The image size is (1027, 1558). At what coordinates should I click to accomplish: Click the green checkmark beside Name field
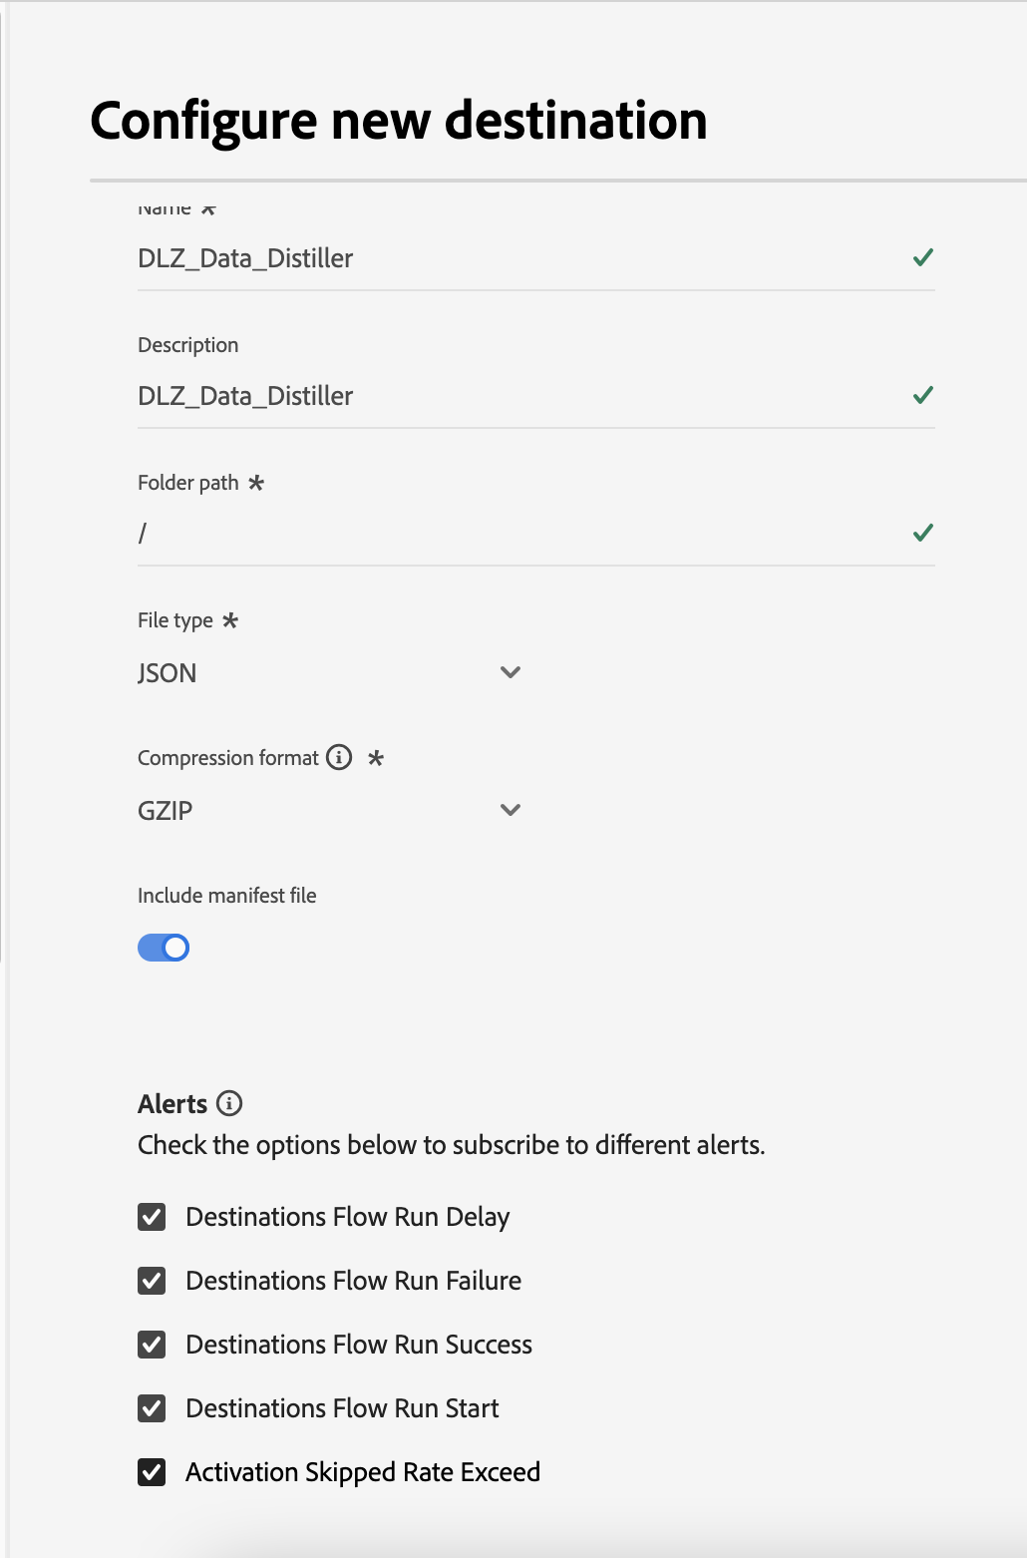[923, 257]
